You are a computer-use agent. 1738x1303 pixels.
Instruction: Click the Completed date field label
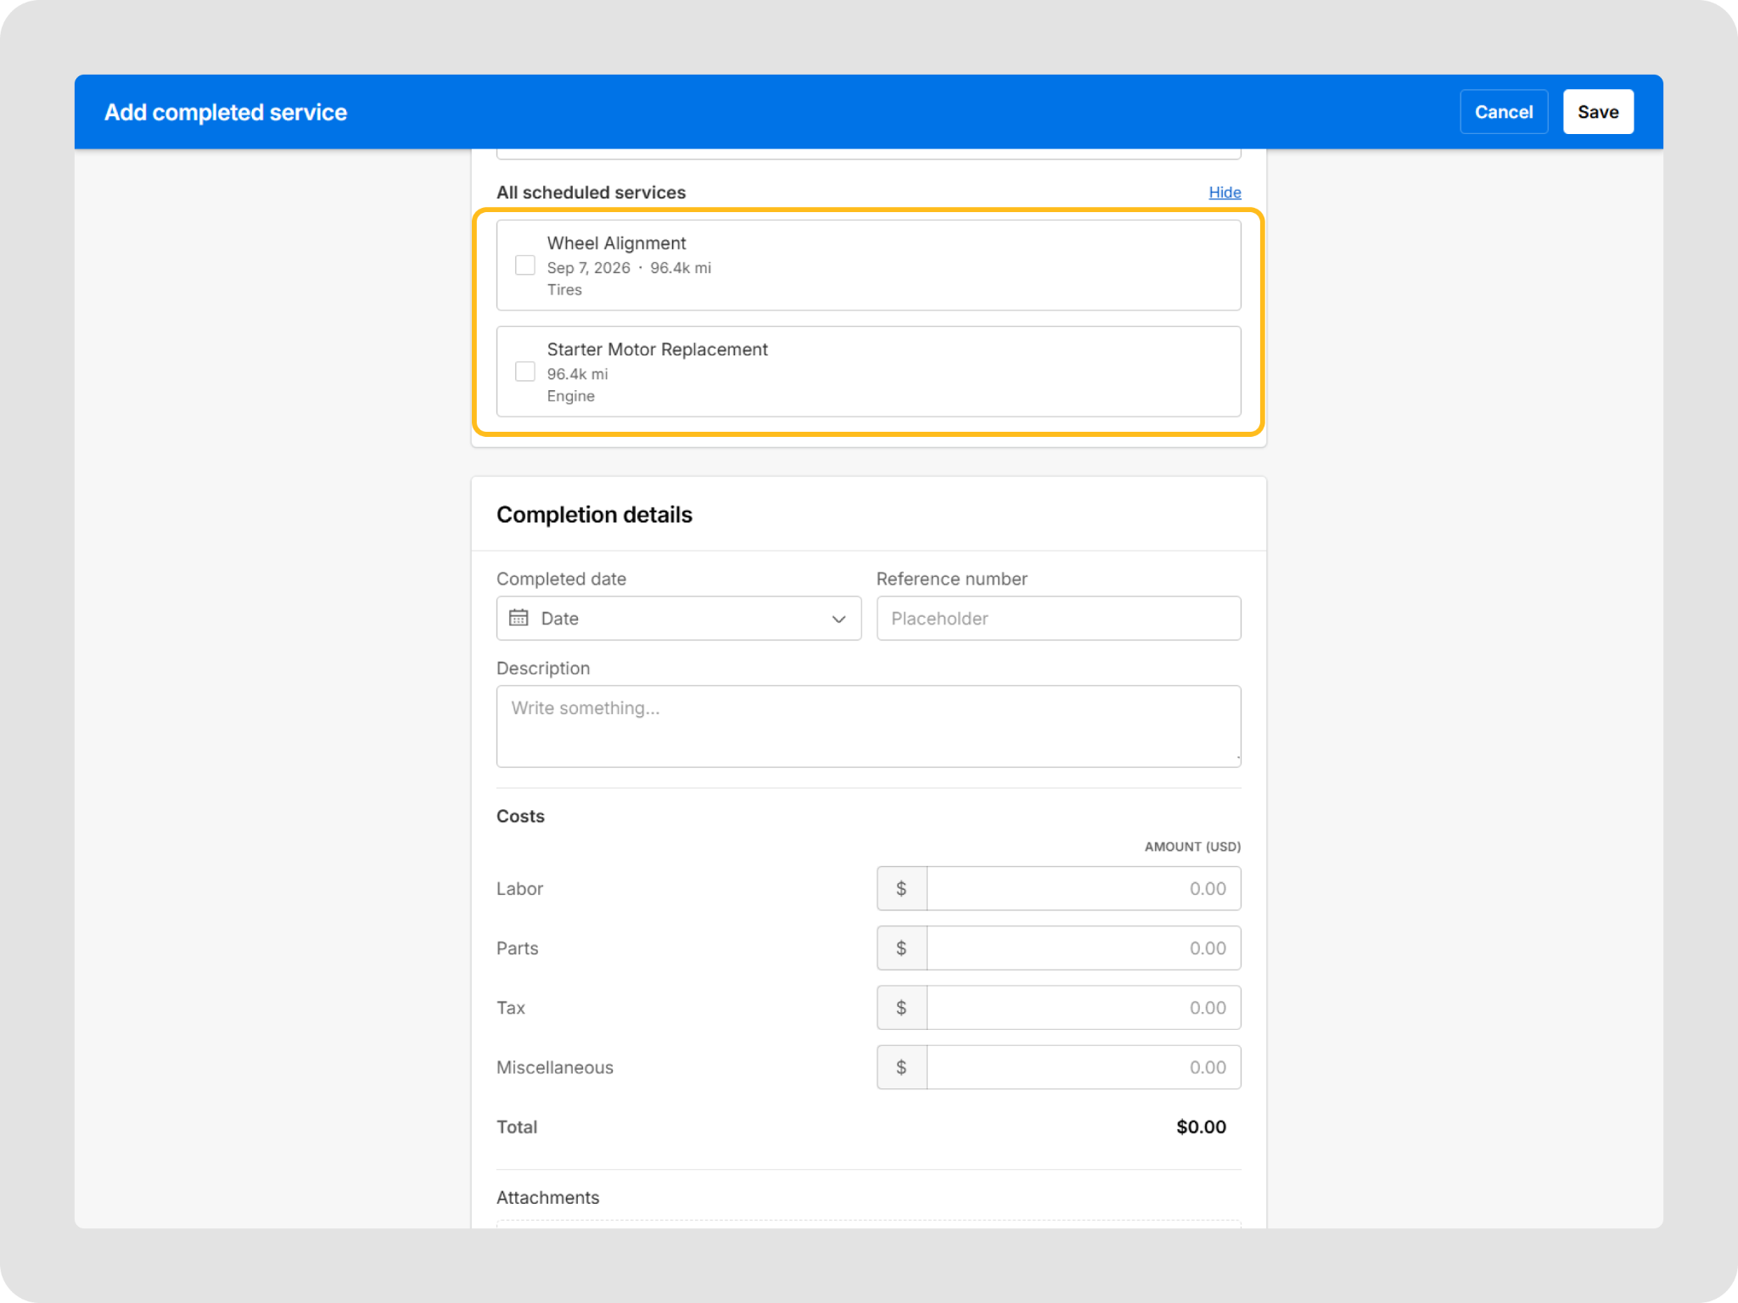pyautogui.click(x=561, y=579)
